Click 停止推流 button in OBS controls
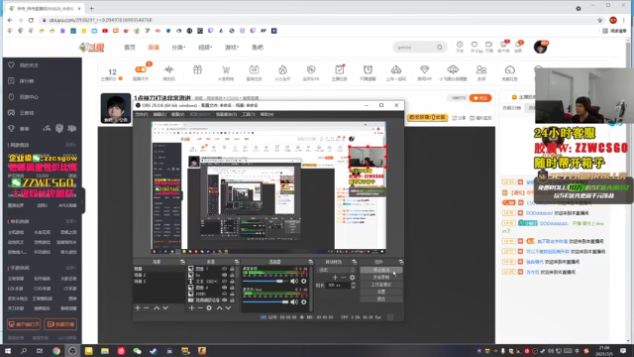Screen dimensions: 634x357 (380, 270)
